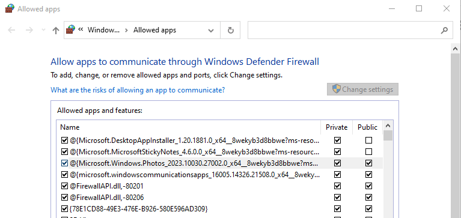Maximize the Allowed apps window

coord(419,8)
